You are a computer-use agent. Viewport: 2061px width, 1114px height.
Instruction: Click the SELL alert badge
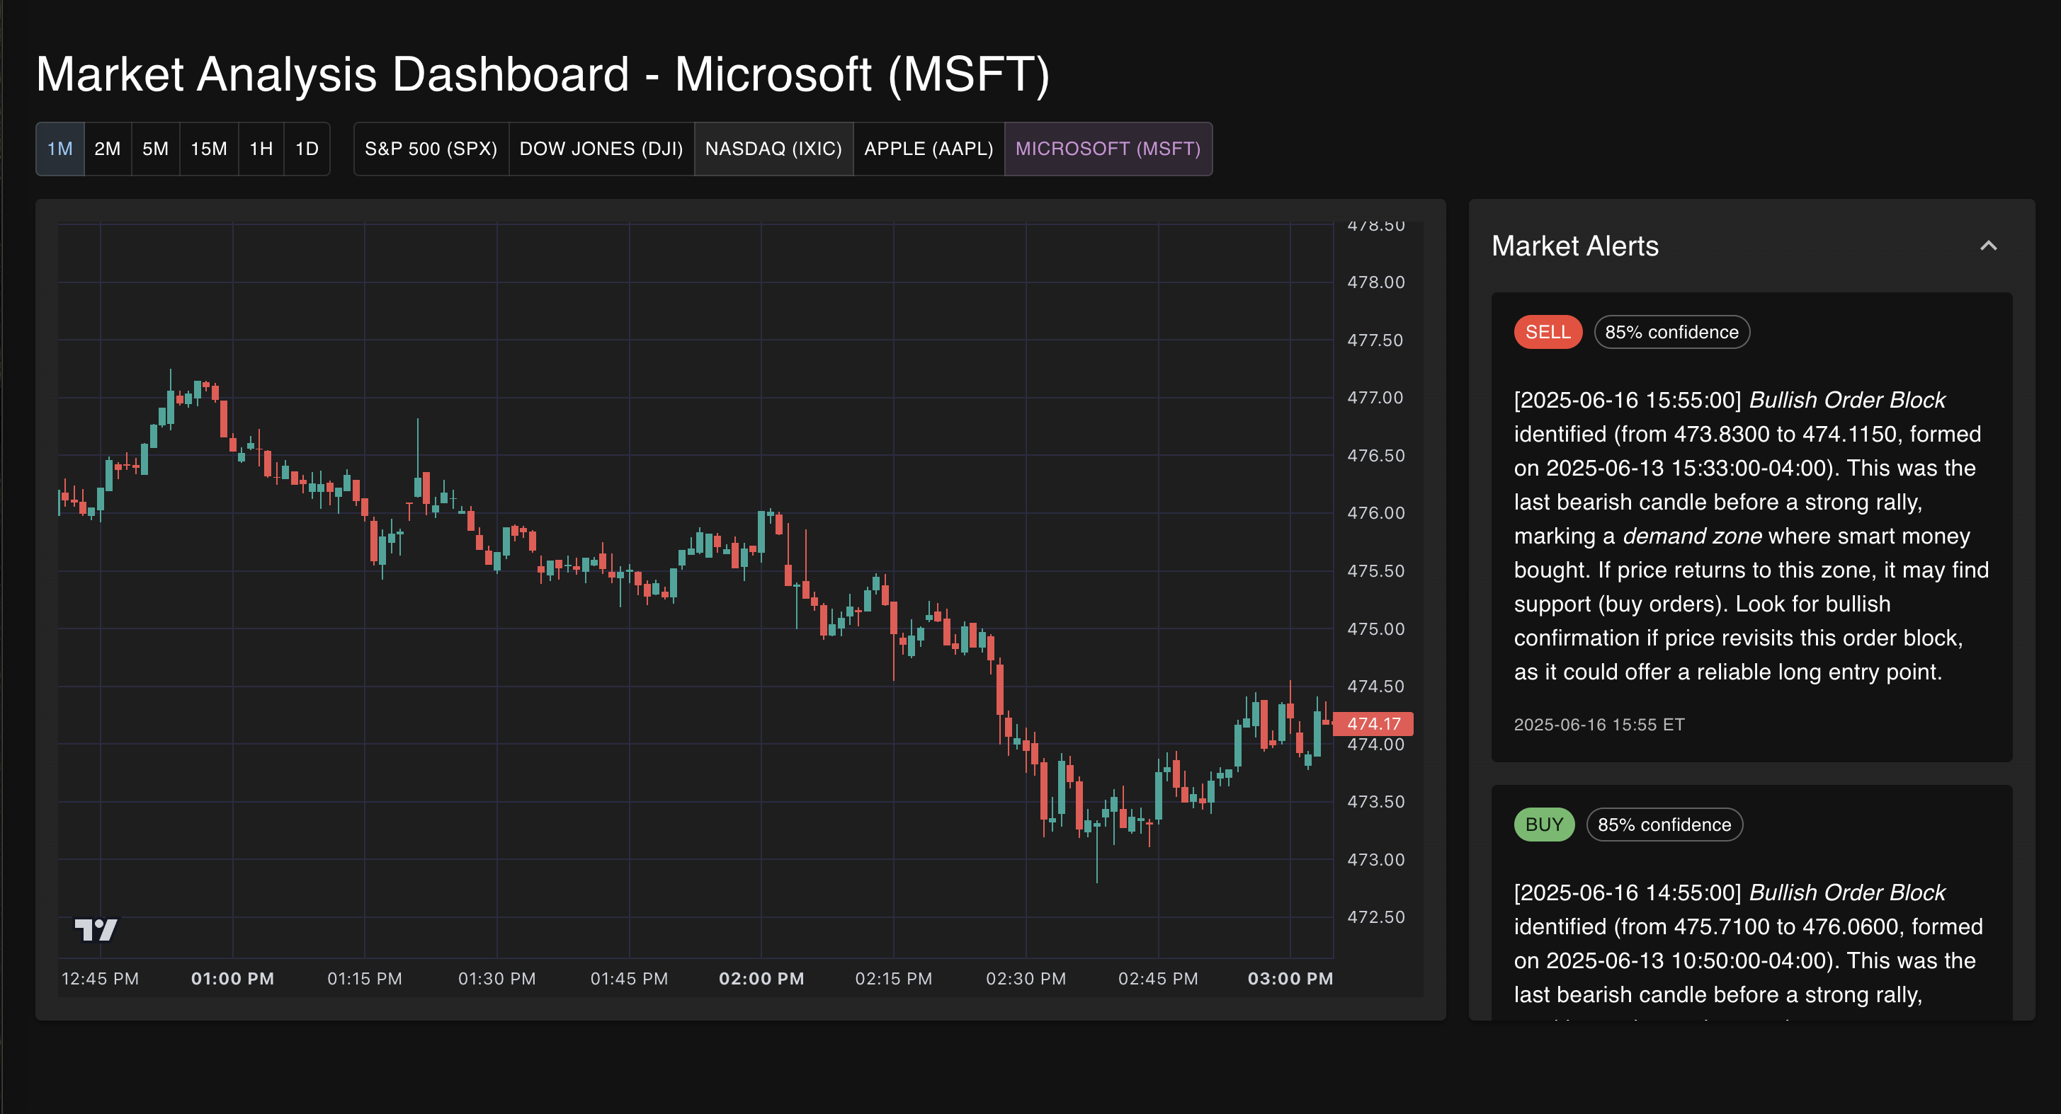point(1548,332)
